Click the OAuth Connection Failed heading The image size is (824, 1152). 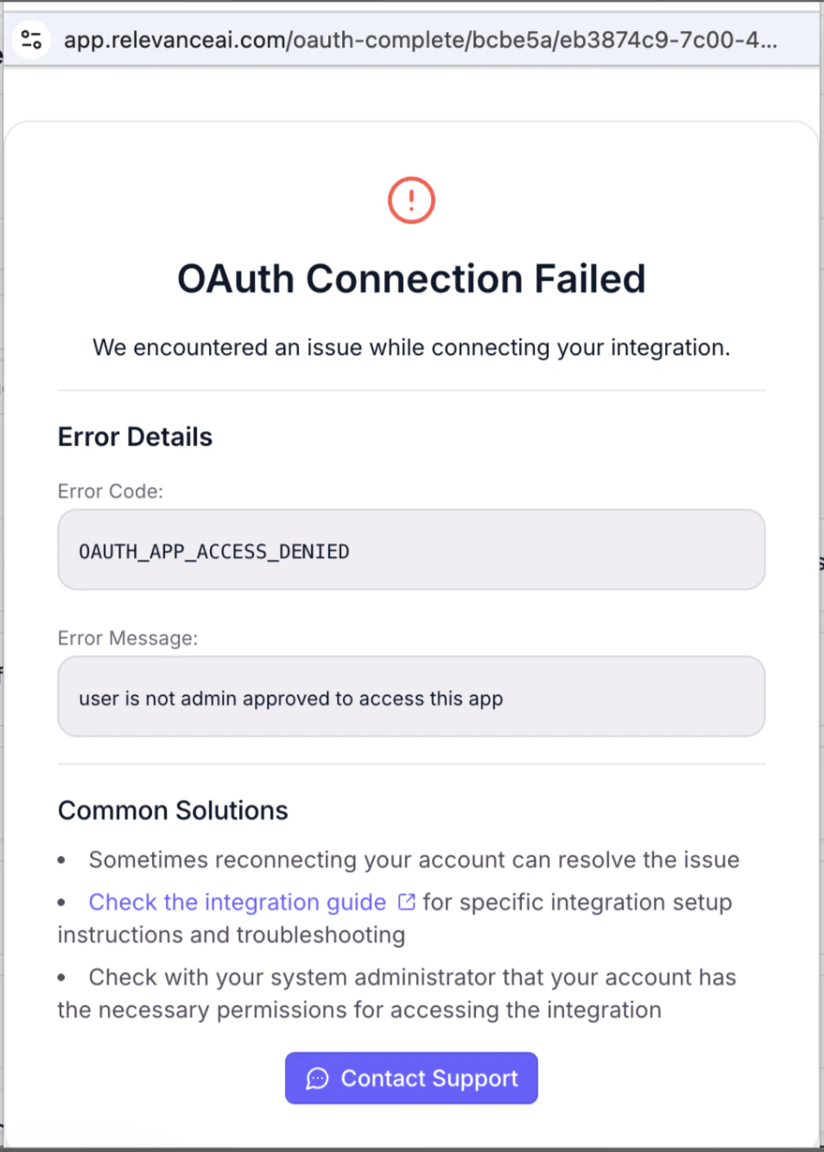[411, 278]
